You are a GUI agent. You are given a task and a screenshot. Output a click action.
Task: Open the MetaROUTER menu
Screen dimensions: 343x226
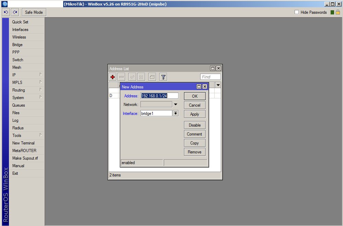coord(27,151)
